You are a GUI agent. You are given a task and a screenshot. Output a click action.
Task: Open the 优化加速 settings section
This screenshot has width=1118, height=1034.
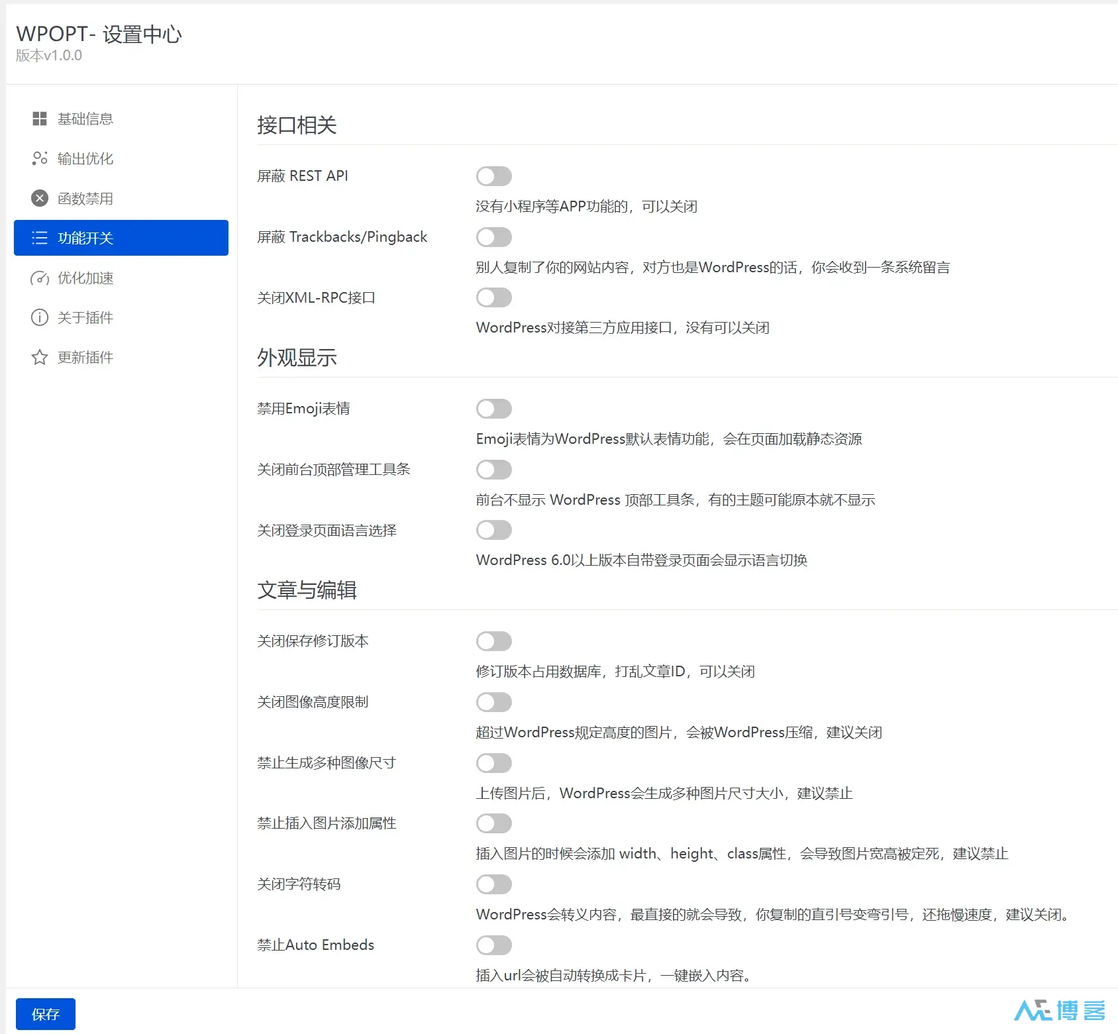[x=85, y=278]
